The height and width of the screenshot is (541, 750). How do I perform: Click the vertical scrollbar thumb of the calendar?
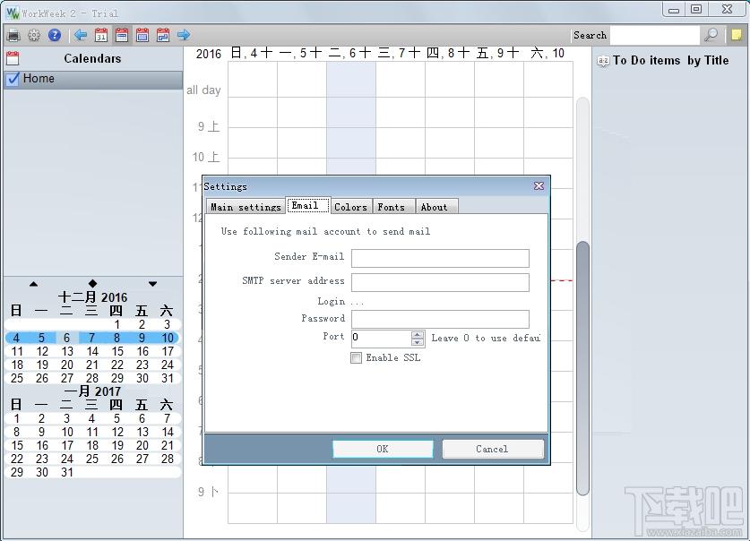tap(582, 368)
